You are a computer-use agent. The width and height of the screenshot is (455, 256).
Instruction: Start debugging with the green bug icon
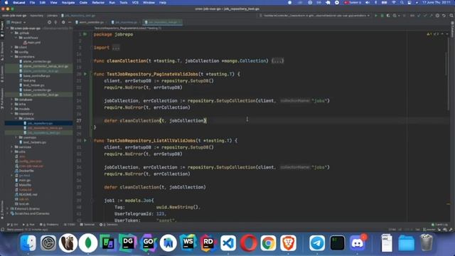tap(382, 16)
